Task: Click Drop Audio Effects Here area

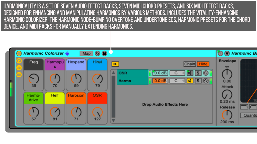Action: pos(165,105)
